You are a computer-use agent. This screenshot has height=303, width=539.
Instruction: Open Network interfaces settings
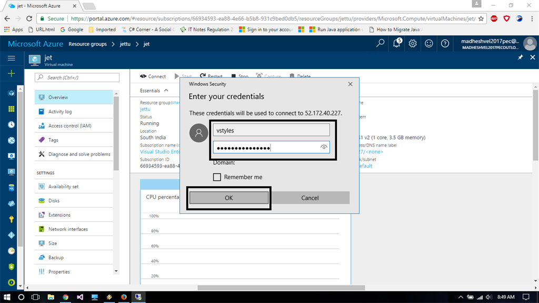[74, 229]
